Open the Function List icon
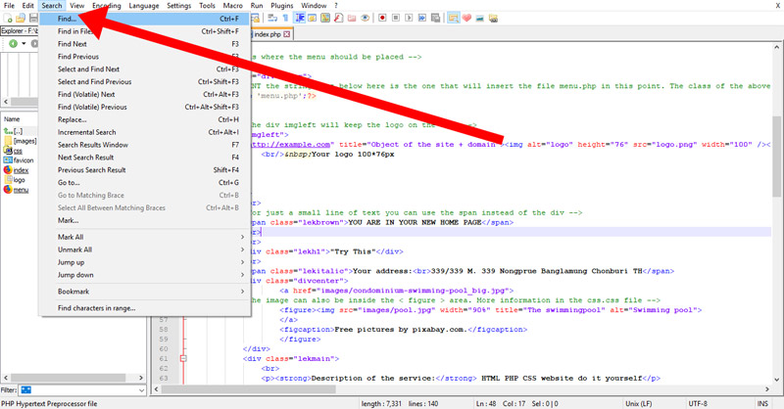This screenshot has width=784, height=409. pyautogui.click(x=338, y=18)
